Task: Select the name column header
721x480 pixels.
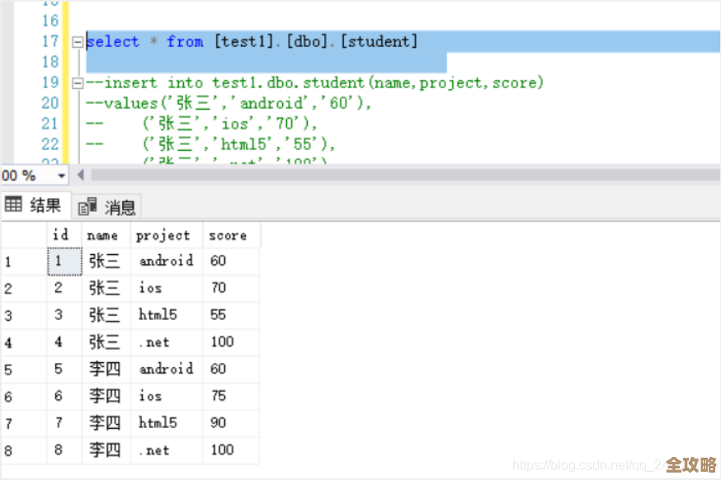Action: 102,235
